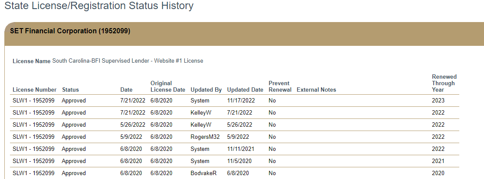This screenshot has height=179, width=484.
Task: Click the 11/17/2022 updated date cell
Action: [x=241, y=101]
